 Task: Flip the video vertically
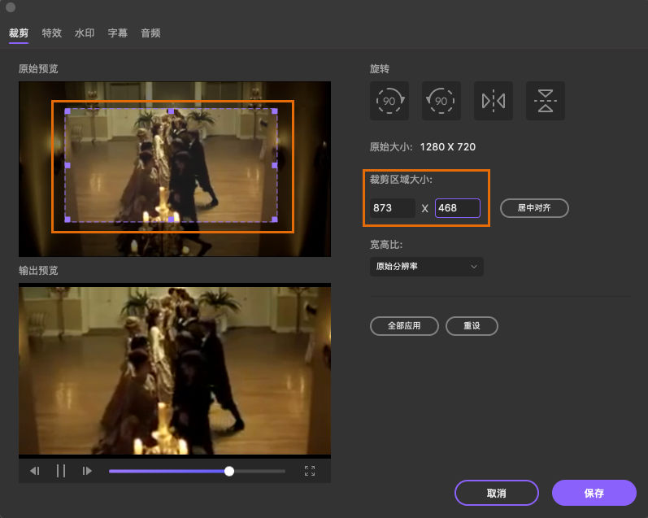pos(546,101)
